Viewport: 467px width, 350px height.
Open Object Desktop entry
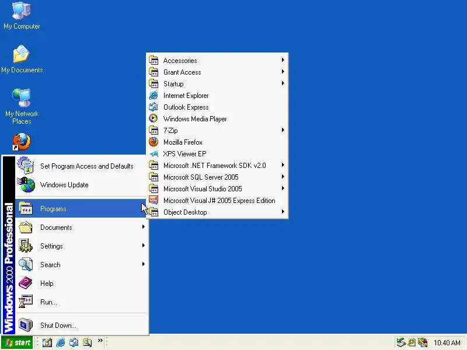(x=217, y=212)
